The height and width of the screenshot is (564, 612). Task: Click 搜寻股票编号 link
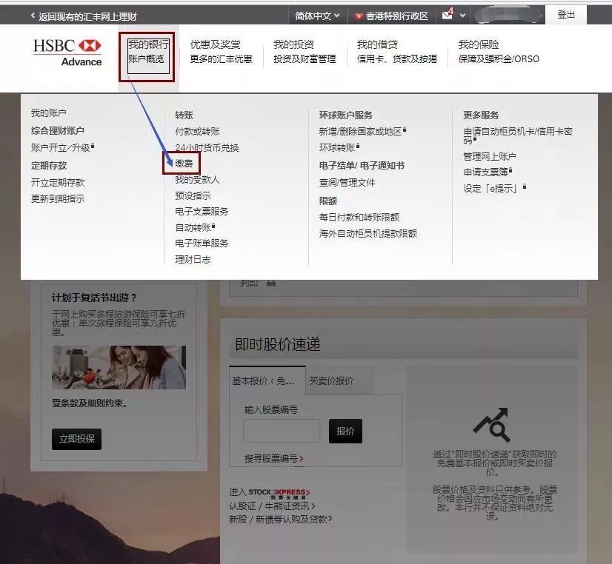click(x=273, y=459)
